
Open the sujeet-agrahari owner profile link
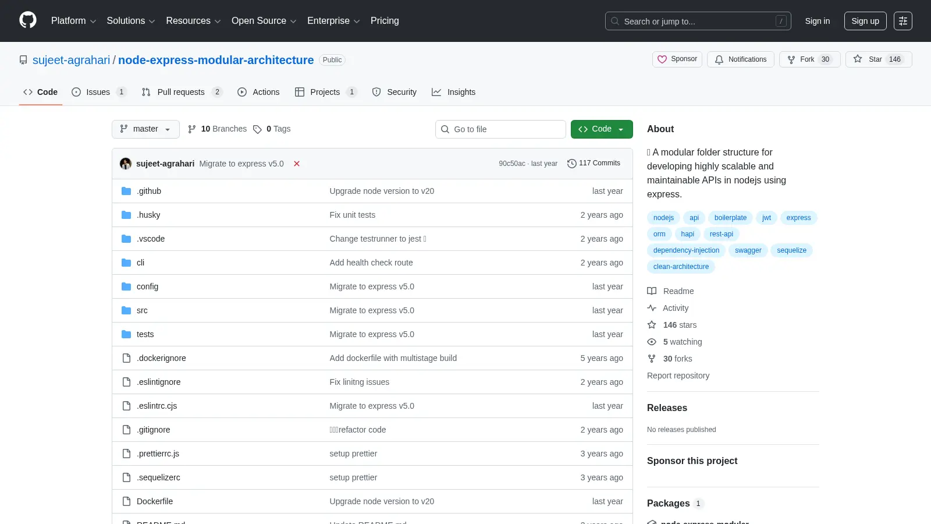pos(71,60)
